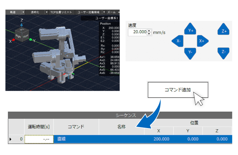The image size is (238, 155).
Task: Click the ズーム toolbar item
Action: pyautogui.click(x=112, y=12)
